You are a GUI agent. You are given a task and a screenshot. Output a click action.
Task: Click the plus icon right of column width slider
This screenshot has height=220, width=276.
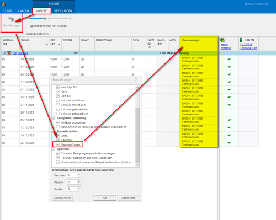(x=70, y=19)
